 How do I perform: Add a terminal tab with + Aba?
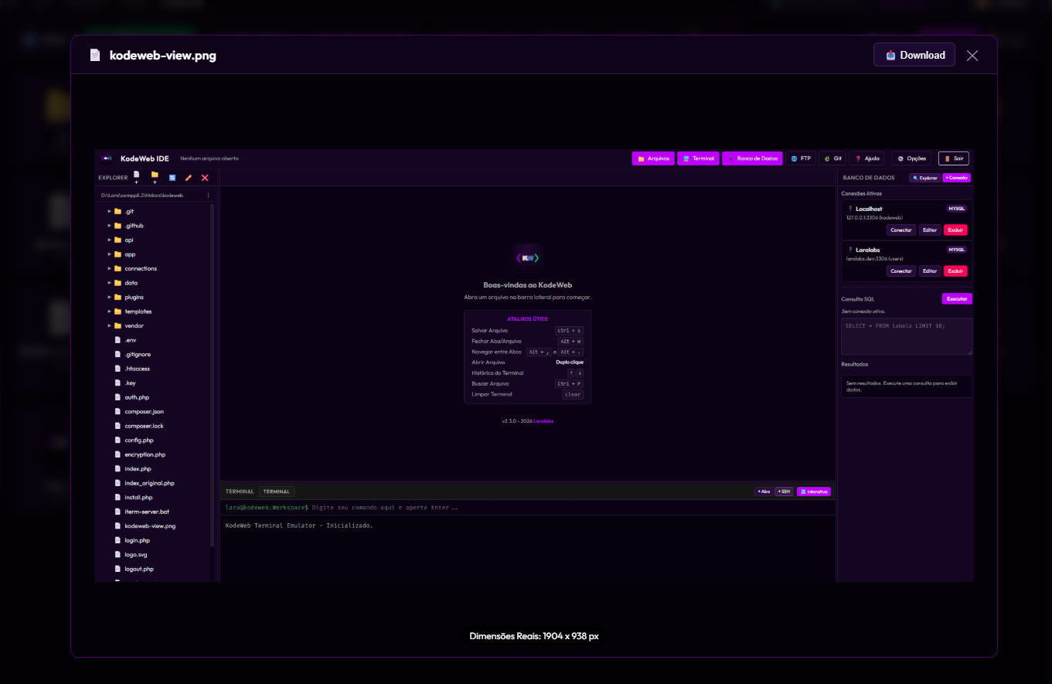[x=764, y=492]
